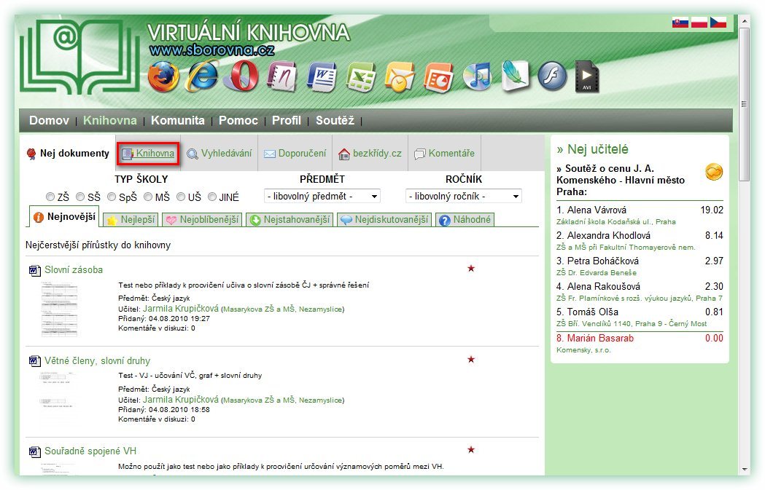The image size is (765, 490).
Task: Switch language using the Slovak flag
Action: (680, 23)
